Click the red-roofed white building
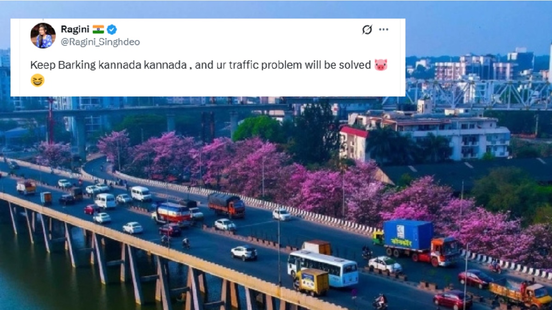The image size is (552, 310). tap(354, 143)
